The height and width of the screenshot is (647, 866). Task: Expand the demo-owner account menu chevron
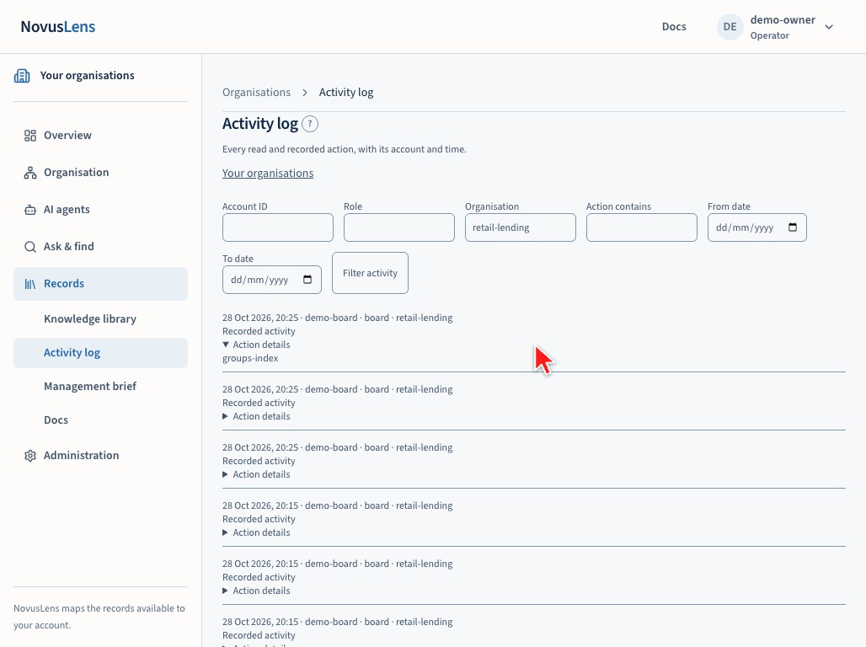pyautogui.click(x=828, y=27)
